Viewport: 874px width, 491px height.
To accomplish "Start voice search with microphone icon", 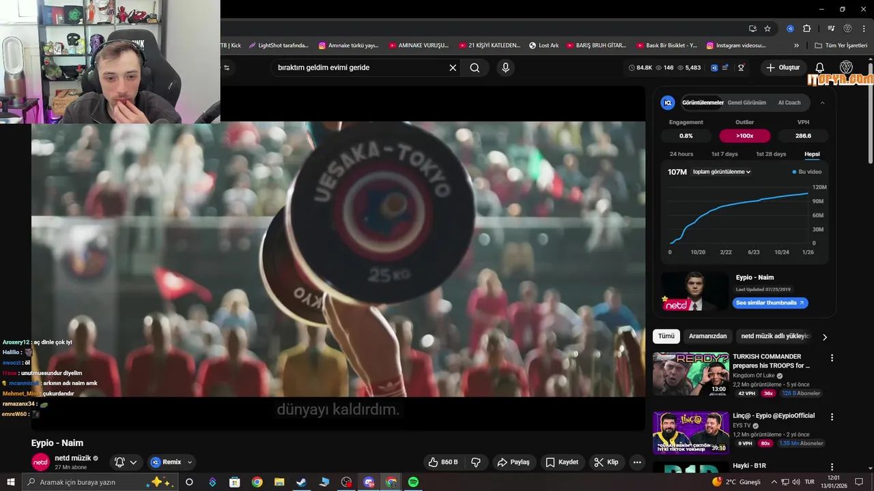I will pyautogui.click(x=505, y=68).
